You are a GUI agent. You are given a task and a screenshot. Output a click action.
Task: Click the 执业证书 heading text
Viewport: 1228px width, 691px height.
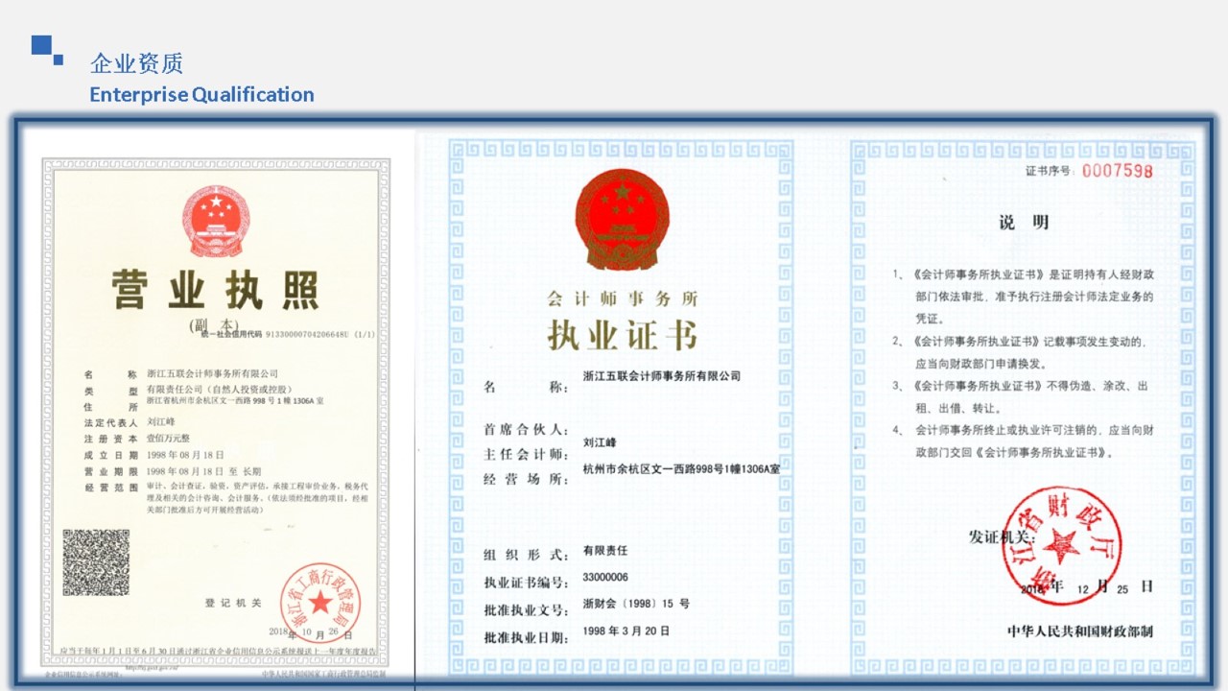pyautogui.click(x=622, y=335)
